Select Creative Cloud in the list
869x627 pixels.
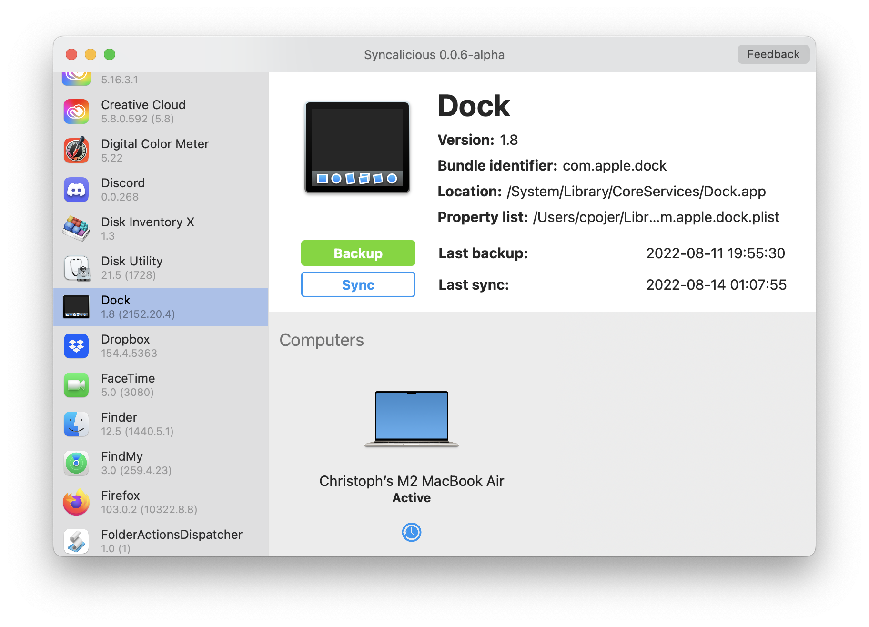coord(161,111)
